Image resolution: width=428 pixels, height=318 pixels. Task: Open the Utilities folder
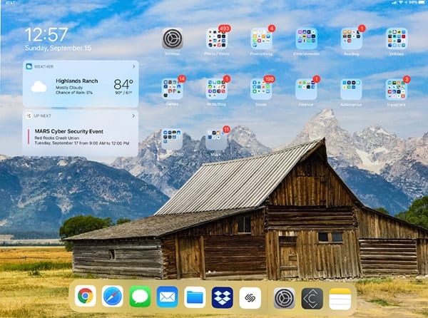coord(396,39)
